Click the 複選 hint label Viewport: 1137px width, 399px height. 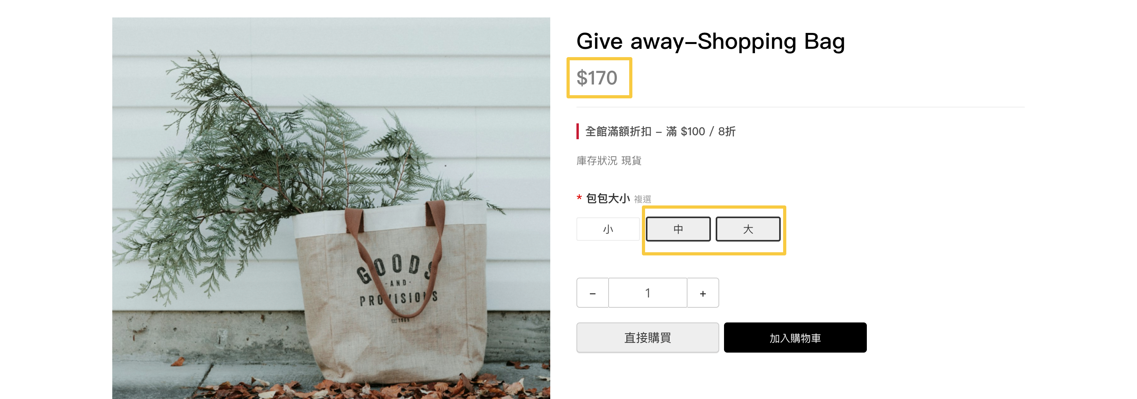click(642, 199)
